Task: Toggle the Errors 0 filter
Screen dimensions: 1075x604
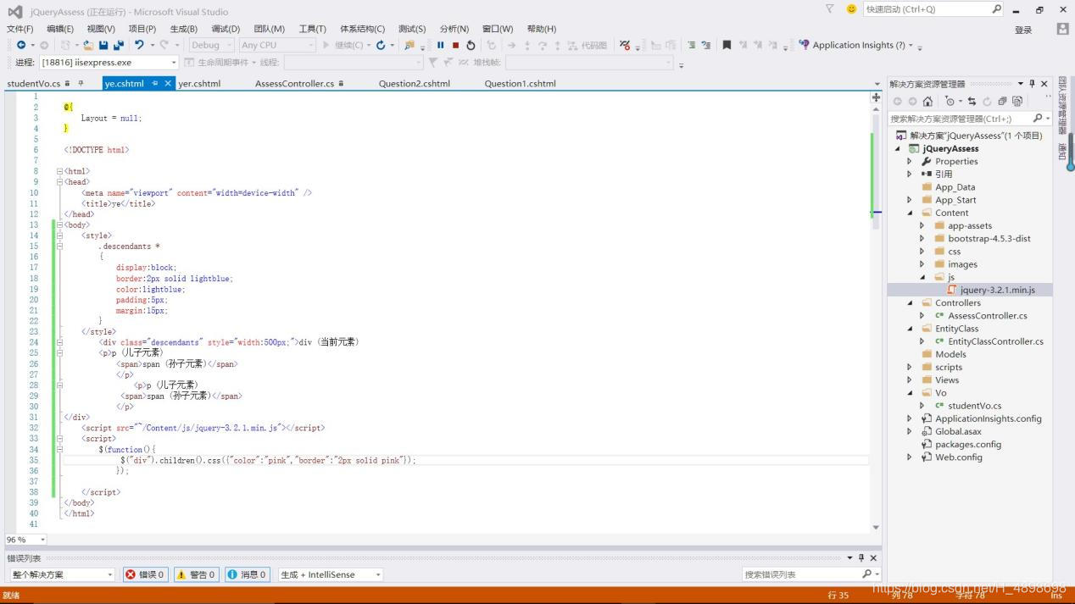Action: [145, 574]
